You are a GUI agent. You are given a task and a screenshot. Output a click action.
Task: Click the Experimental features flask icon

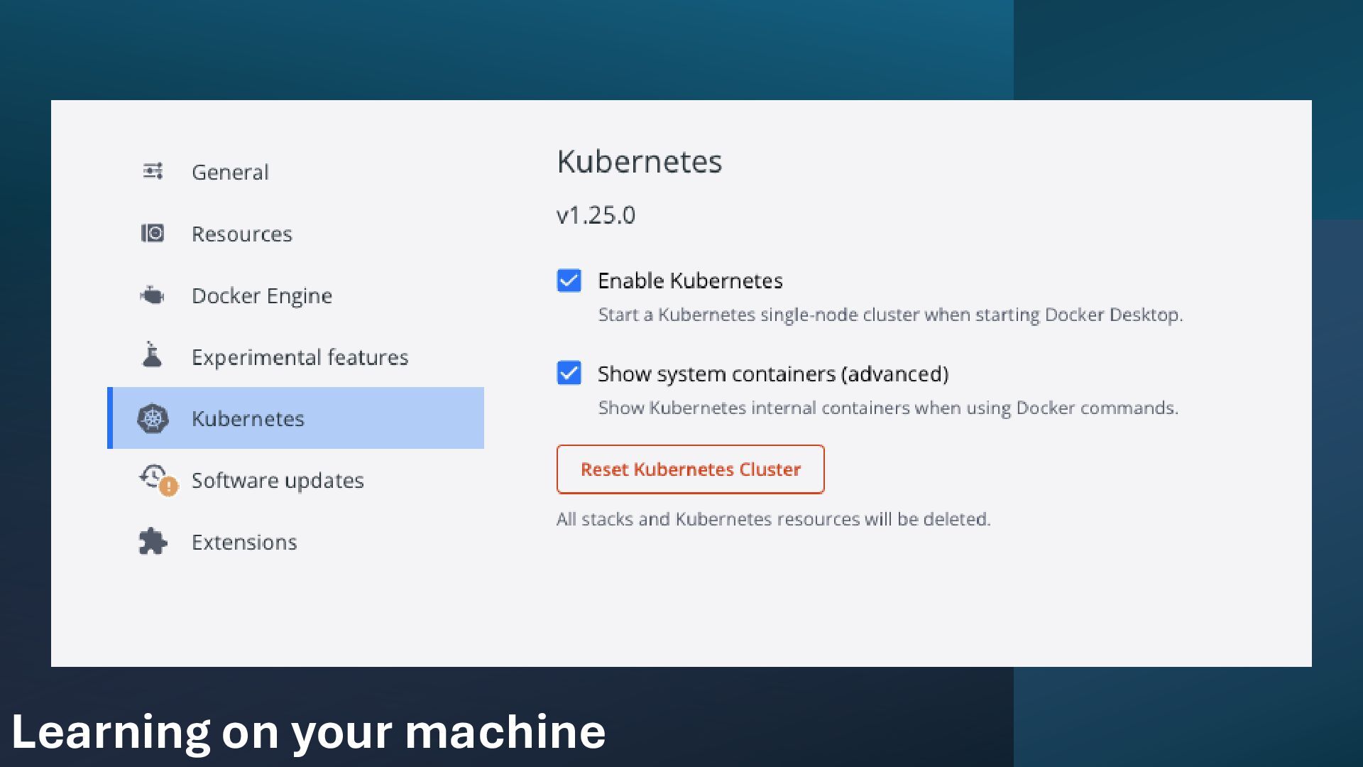point(152,354)
